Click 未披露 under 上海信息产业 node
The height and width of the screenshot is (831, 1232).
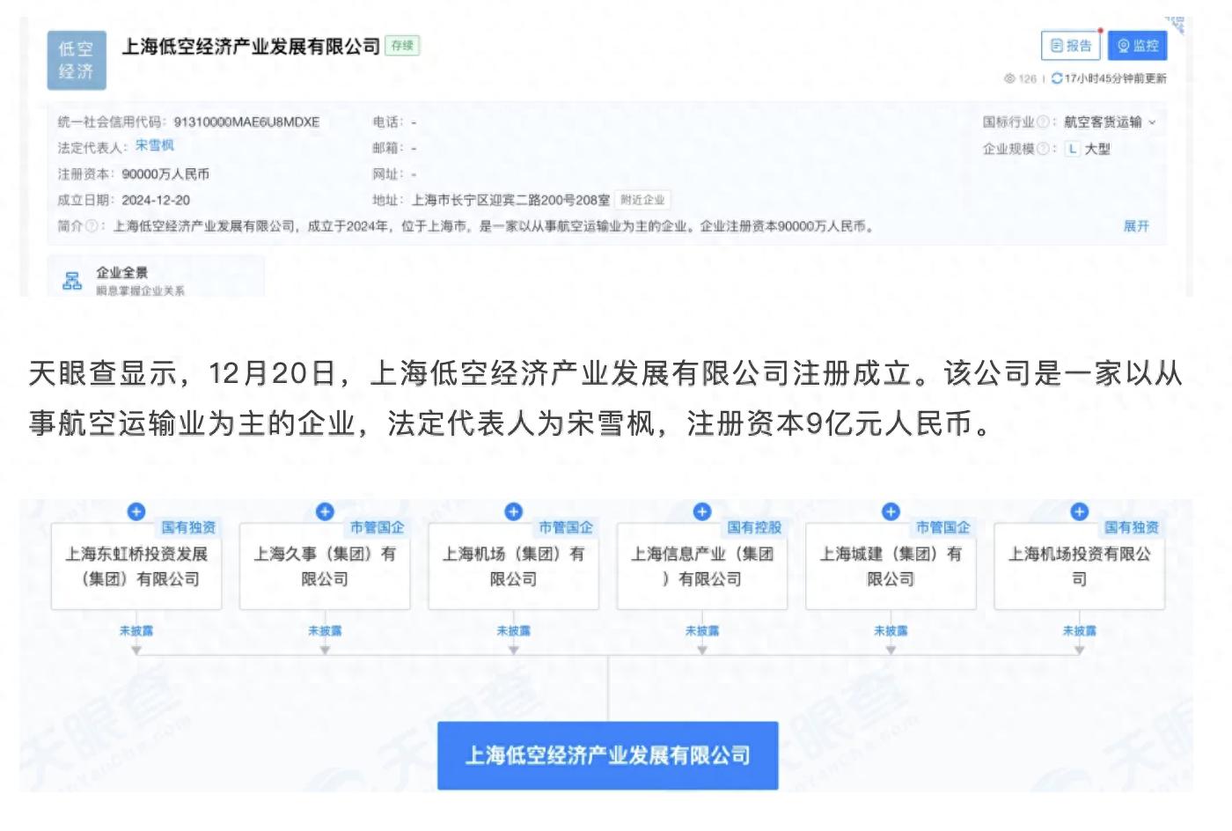(702, 630)
